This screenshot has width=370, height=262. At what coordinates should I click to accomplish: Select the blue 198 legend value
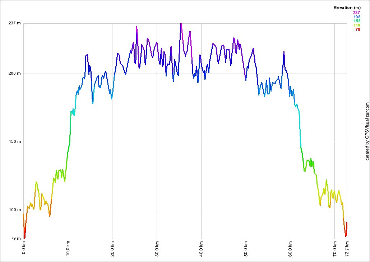coord(357,17)
